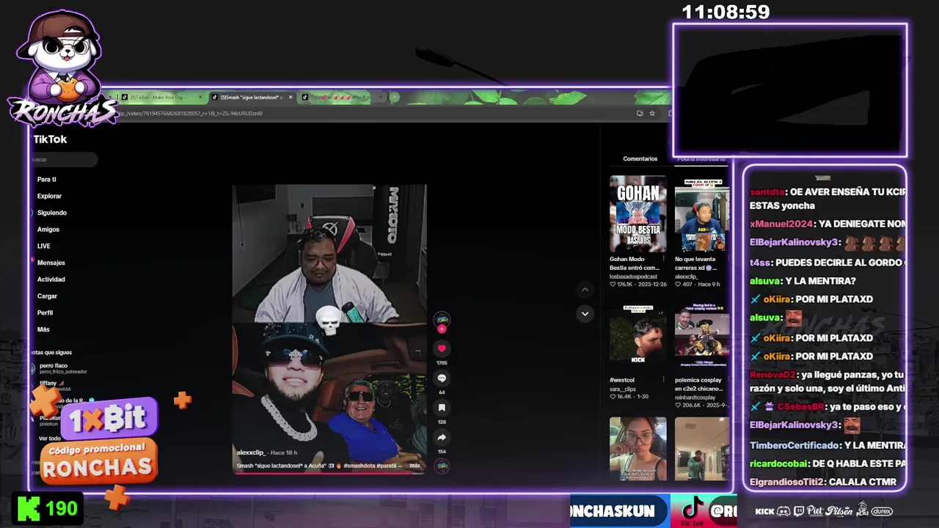
Task: Click 'alexxclip_' username on video caption
Action: pyautogui.click(x=251, y=452)
